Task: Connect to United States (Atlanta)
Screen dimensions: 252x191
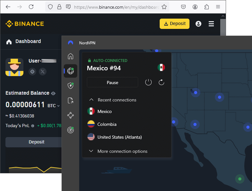Action: pos(115,137)
